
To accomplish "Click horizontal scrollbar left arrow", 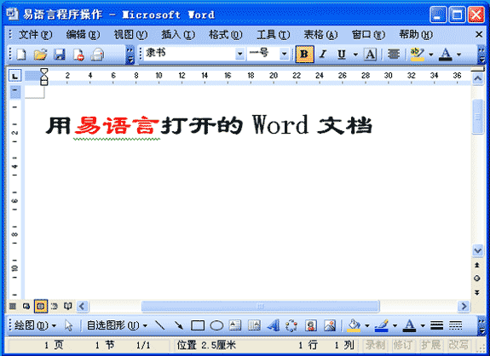I will [82, 307].
